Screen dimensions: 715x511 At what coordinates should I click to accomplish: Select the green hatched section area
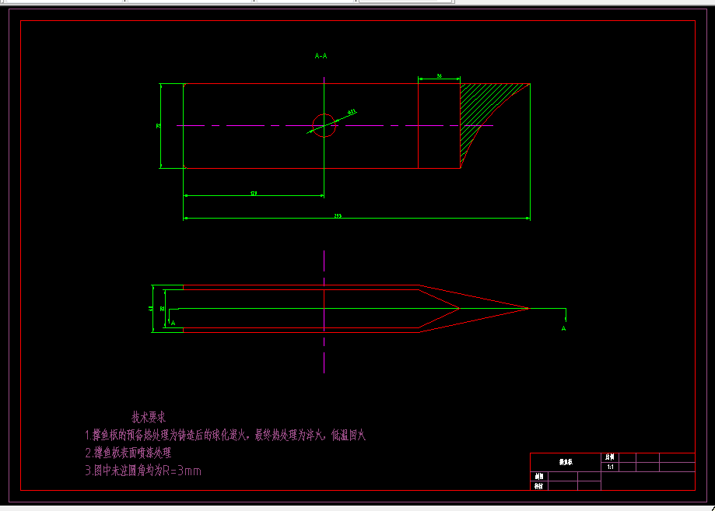[x=483, y=116]
